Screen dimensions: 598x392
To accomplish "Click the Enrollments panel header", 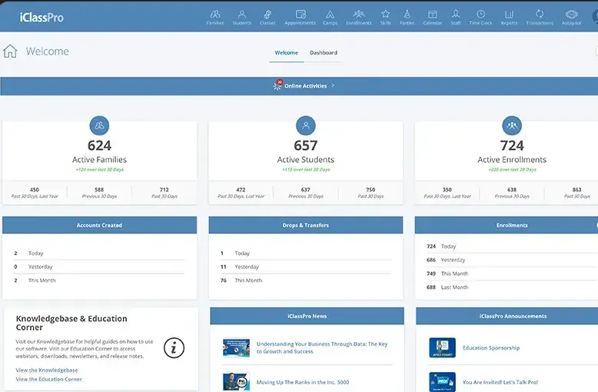I will (507, 225).
